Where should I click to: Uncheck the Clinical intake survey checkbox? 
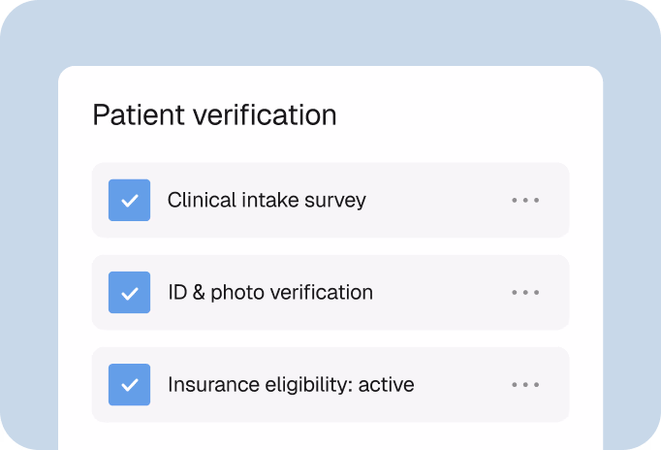[129, 201]
